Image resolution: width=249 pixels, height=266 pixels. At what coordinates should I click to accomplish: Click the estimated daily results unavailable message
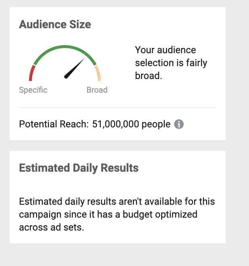pos(117,214)
